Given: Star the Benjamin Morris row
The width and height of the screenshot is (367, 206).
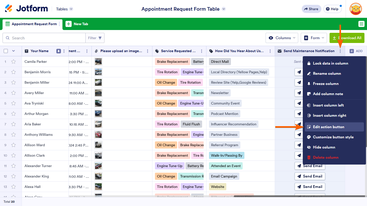Looking at the screenshot, I should click(x=14, y=72).
